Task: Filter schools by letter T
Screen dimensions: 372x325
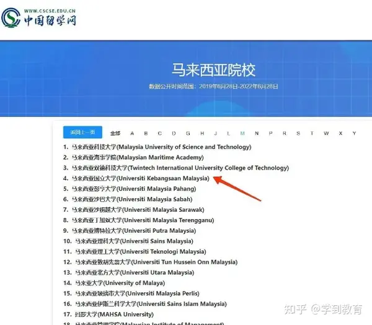Action: click(312, 133)
